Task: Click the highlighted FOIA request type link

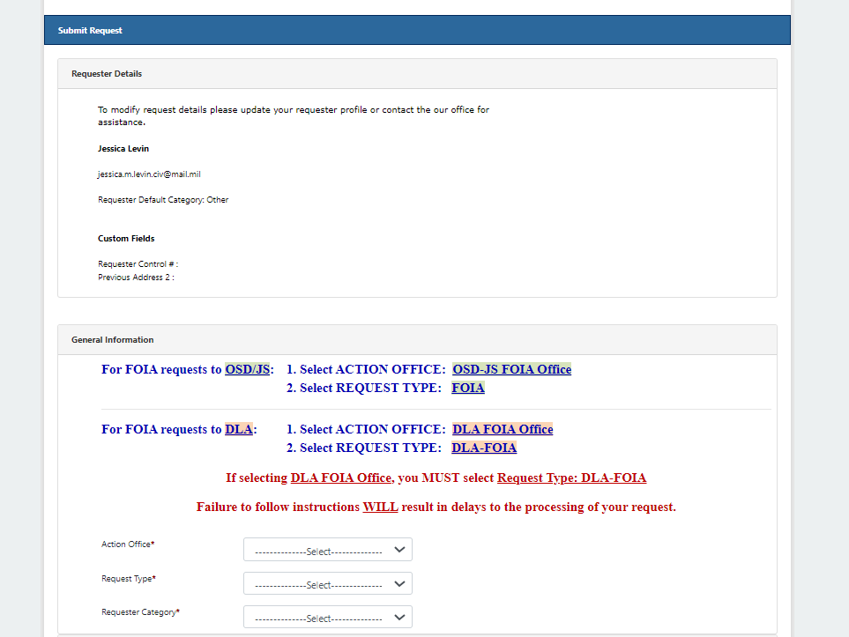Action: click(x=468, y=388)
